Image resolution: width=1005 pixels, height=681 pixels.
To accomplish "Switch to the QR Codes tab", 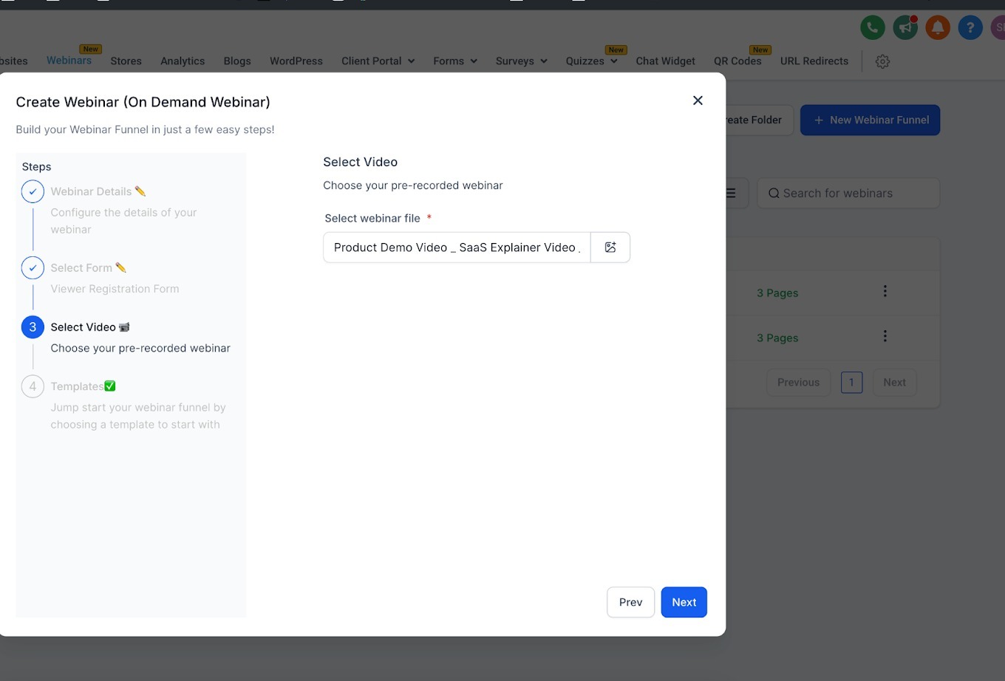I will click(737, 61).
